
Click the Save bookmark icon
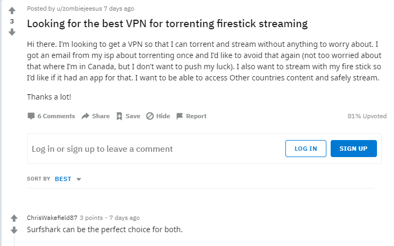(119, 116)
